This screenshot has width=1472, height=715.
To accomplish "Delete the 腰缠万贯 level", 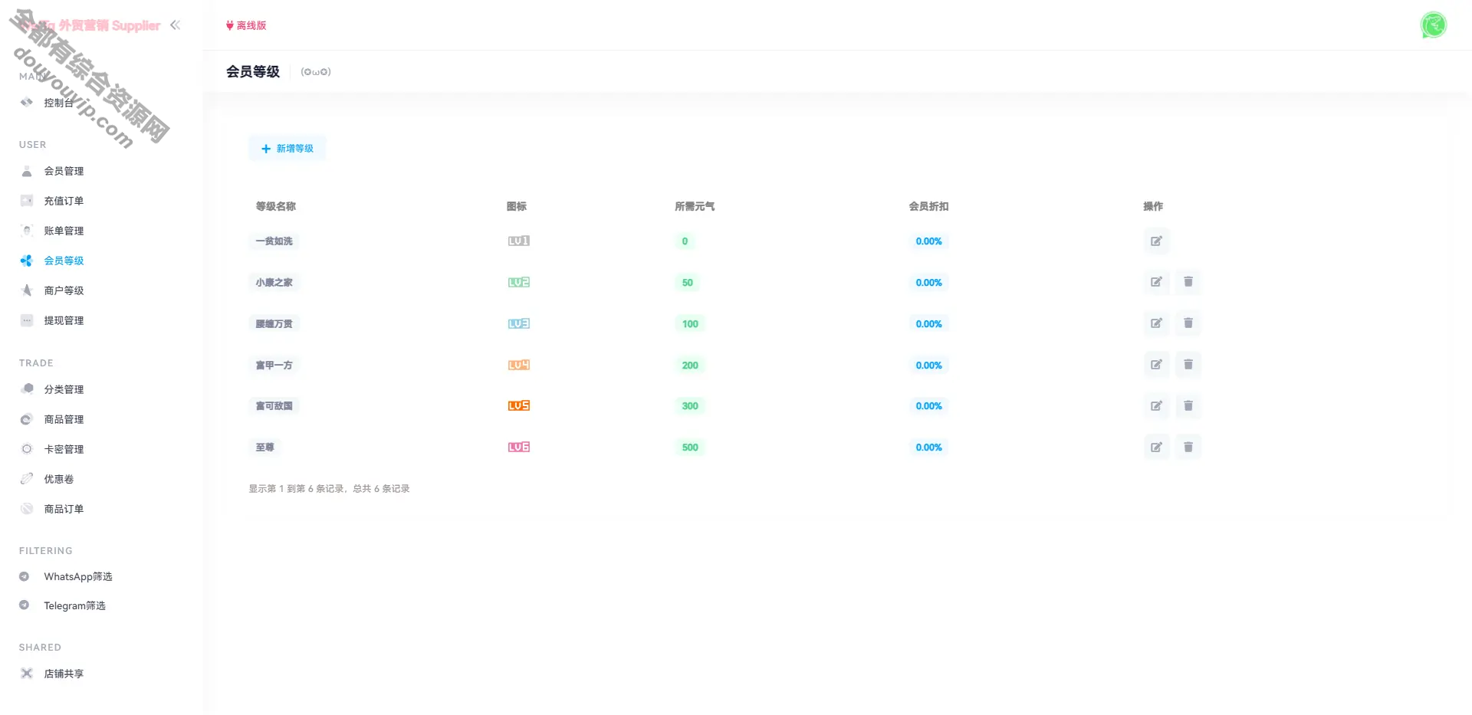I will pos(1188,323).
